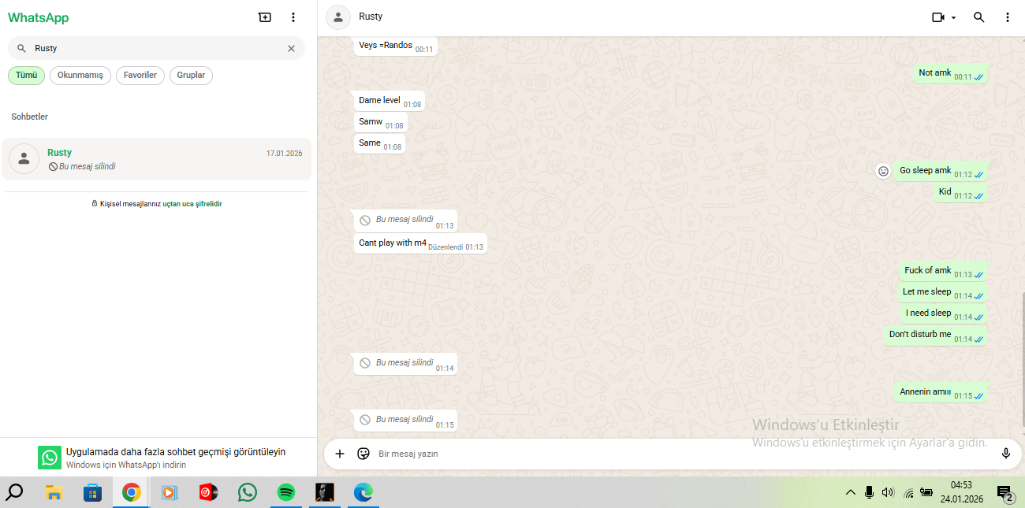This screenshot has width=1025, height=508.
Task: Click the deleted message stamped 01:14
Action: point(405,364)
